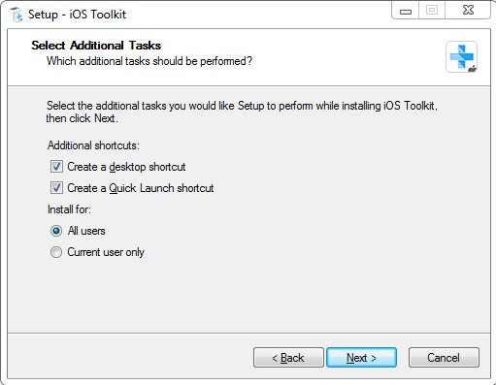Click the 'All users' option label
Viewport: 496px width, 385px height.
click(x=86, y=231)
